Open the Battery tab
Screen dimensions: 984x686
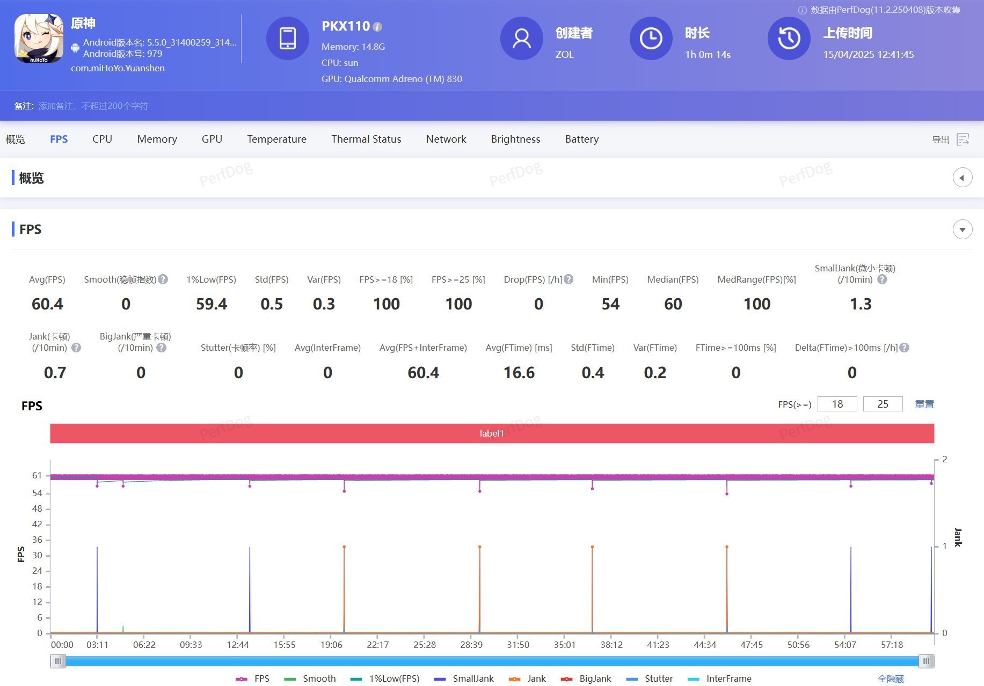581,139
